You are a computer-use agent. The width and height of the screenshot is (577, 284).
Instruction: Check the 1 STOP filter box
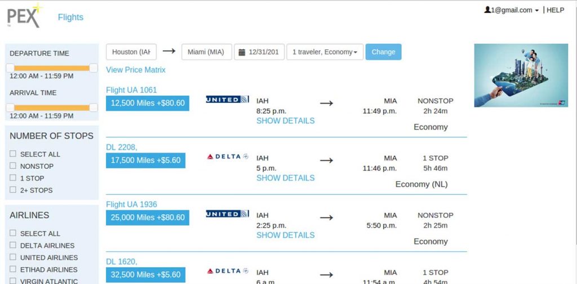pyautogui.click(x=13, y=178)
